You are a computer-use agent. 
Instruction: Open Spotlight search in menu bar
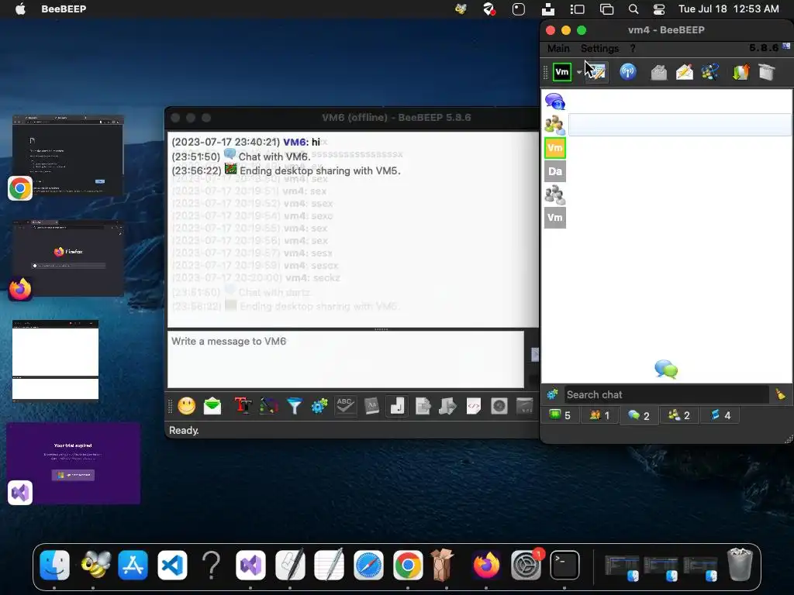point(633,9)
